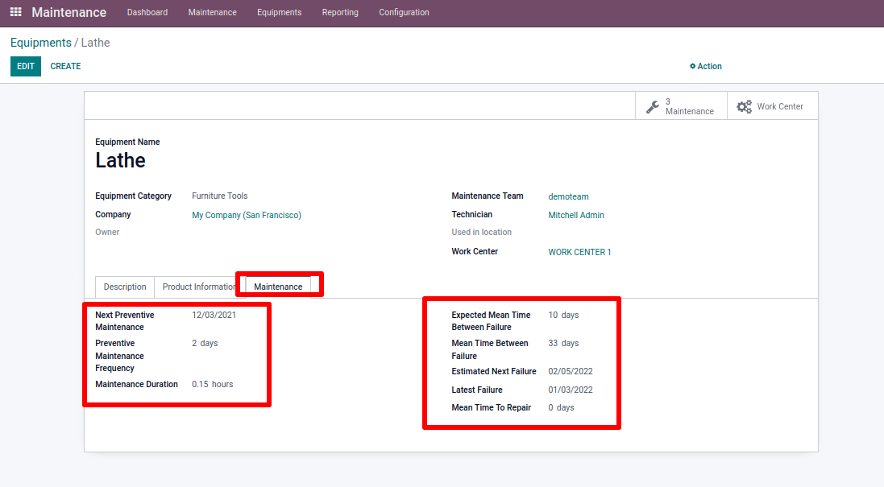Click the Estimated Next Failure label
Viewport: 884px width, 487px height.
click(494, 371)
